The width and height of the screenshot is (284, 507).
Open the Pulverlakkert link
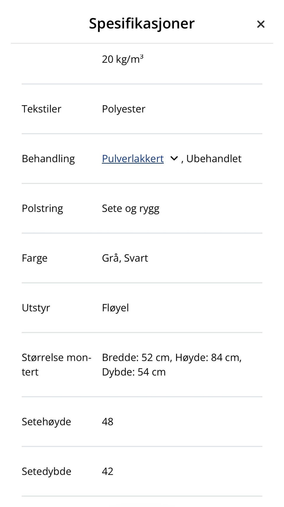pos(133,159)
